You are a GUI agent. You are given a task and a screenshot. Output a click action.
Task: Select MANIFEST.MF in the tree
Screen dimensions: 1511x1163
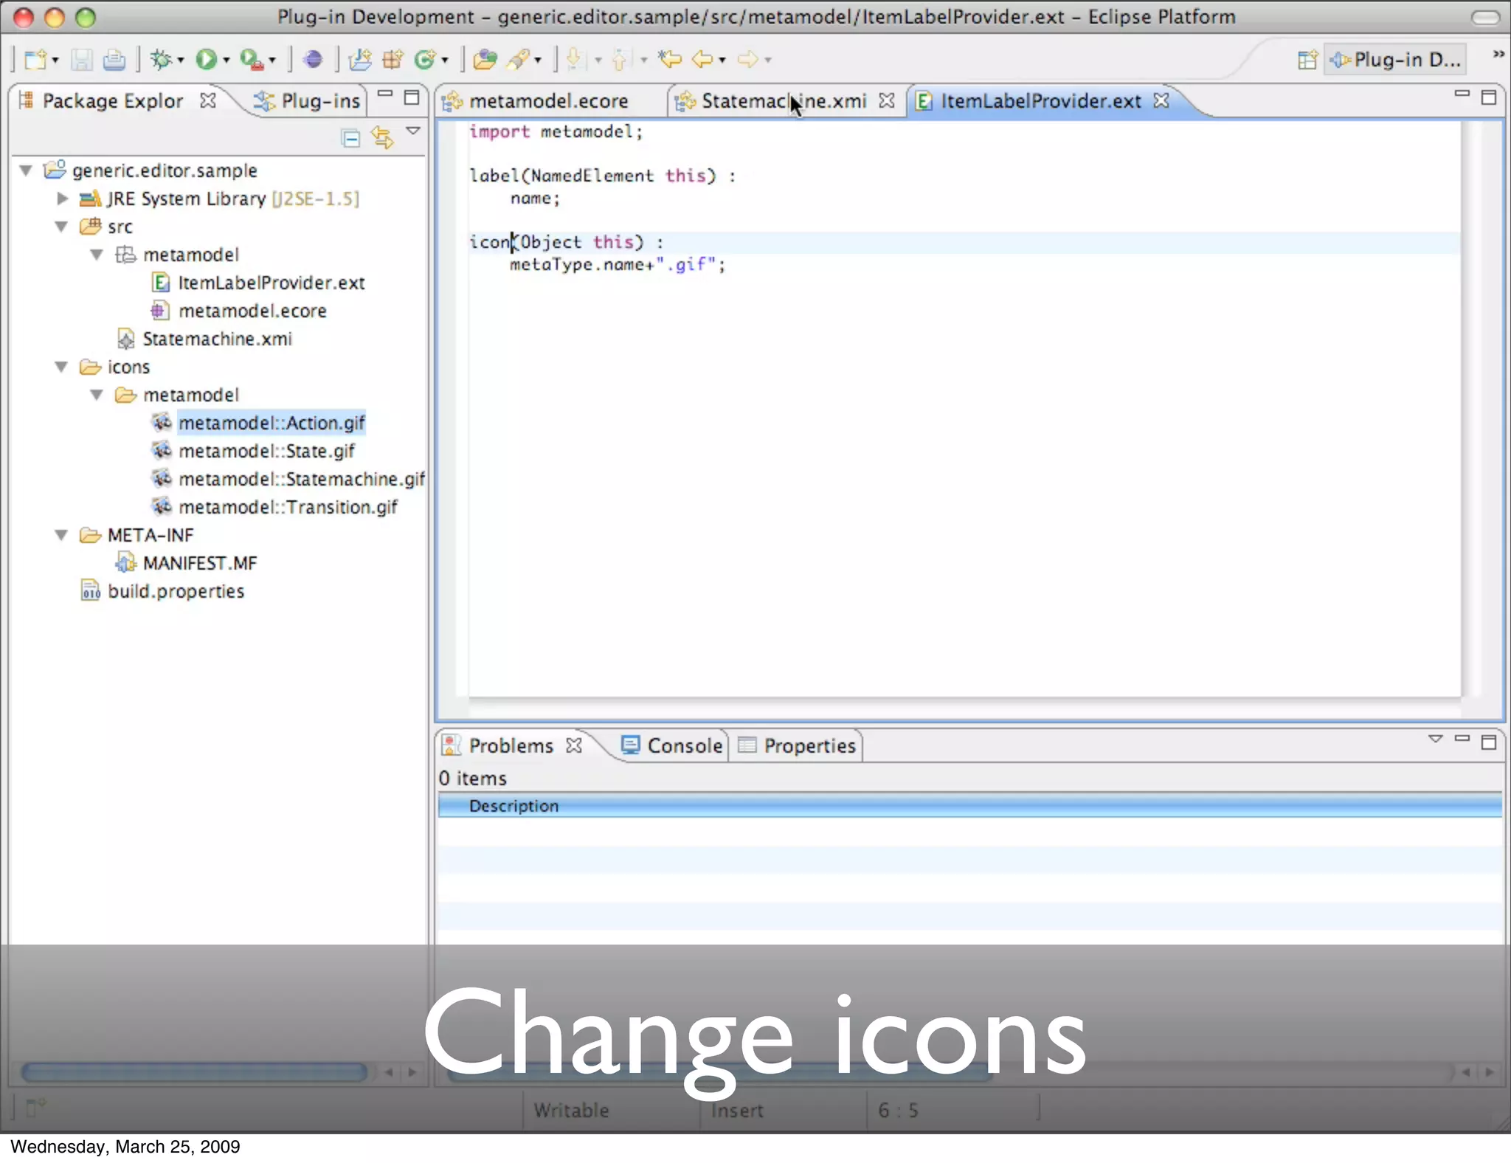(199, 563)
